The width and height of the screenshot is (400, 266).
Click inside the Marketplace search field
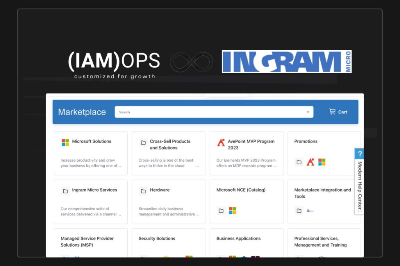click(211, 112)
